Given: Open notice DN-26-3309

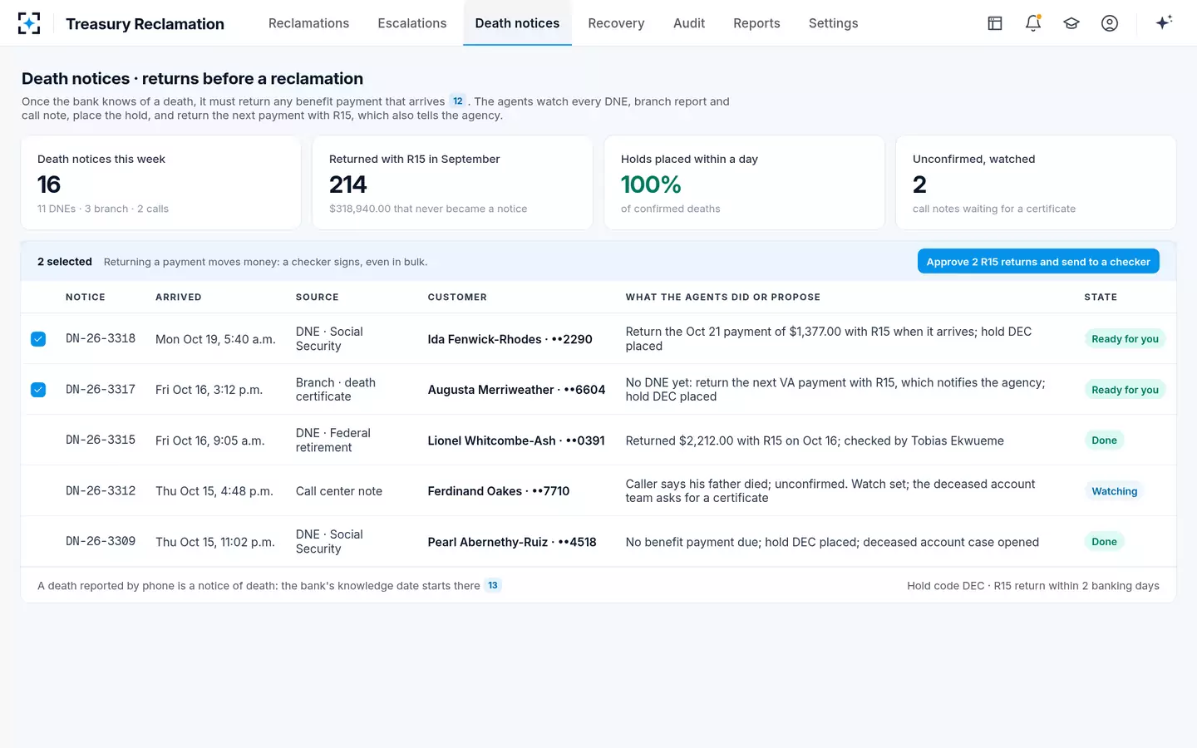Looking at the screenshot, I should tap(101, 541).
